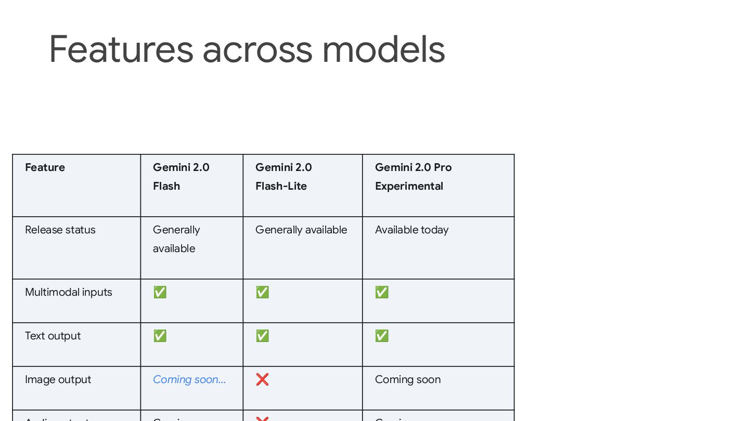Click the 'Image output' row label
Image resolution: width=749 pixels, height=421 pixels.
[x=58, y=379]
